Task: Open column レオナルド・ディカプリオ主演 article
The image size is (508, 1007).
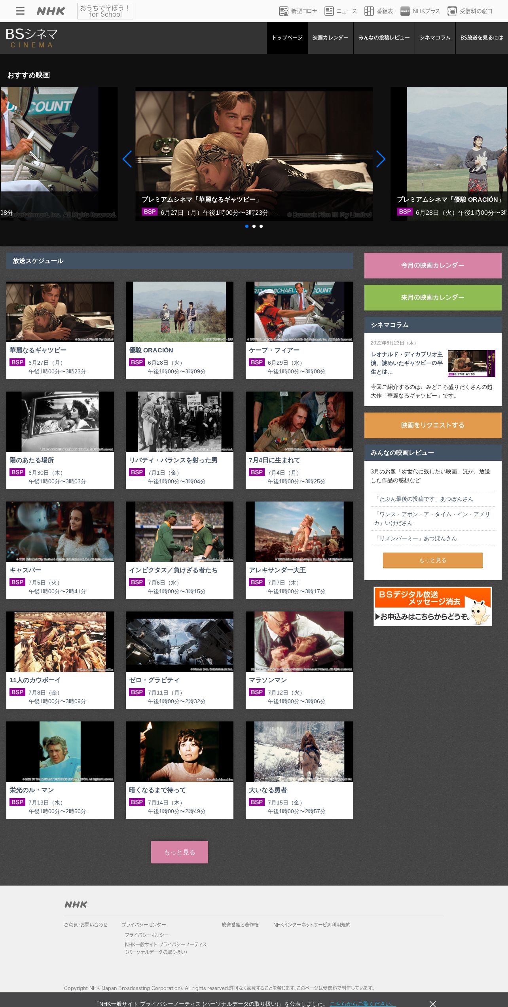Action: pos(407,363)
